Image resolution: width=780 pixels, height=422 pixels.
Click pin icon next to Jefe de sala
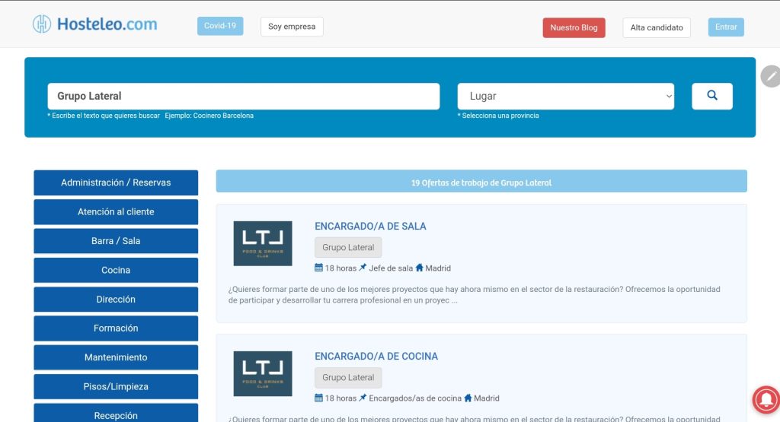click(363, 268)
